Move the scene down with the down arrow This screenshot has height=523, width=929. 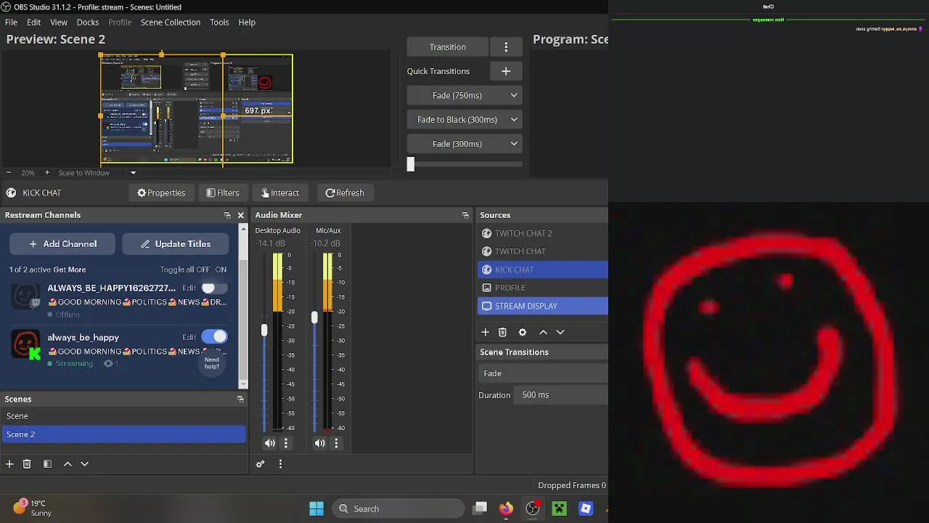coord(84,464)
